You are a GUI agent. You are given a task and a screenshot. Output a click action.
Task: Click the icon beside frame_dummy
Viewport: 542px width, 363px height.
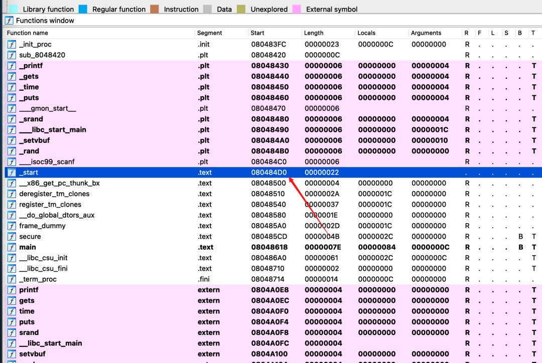pos(12,226)
